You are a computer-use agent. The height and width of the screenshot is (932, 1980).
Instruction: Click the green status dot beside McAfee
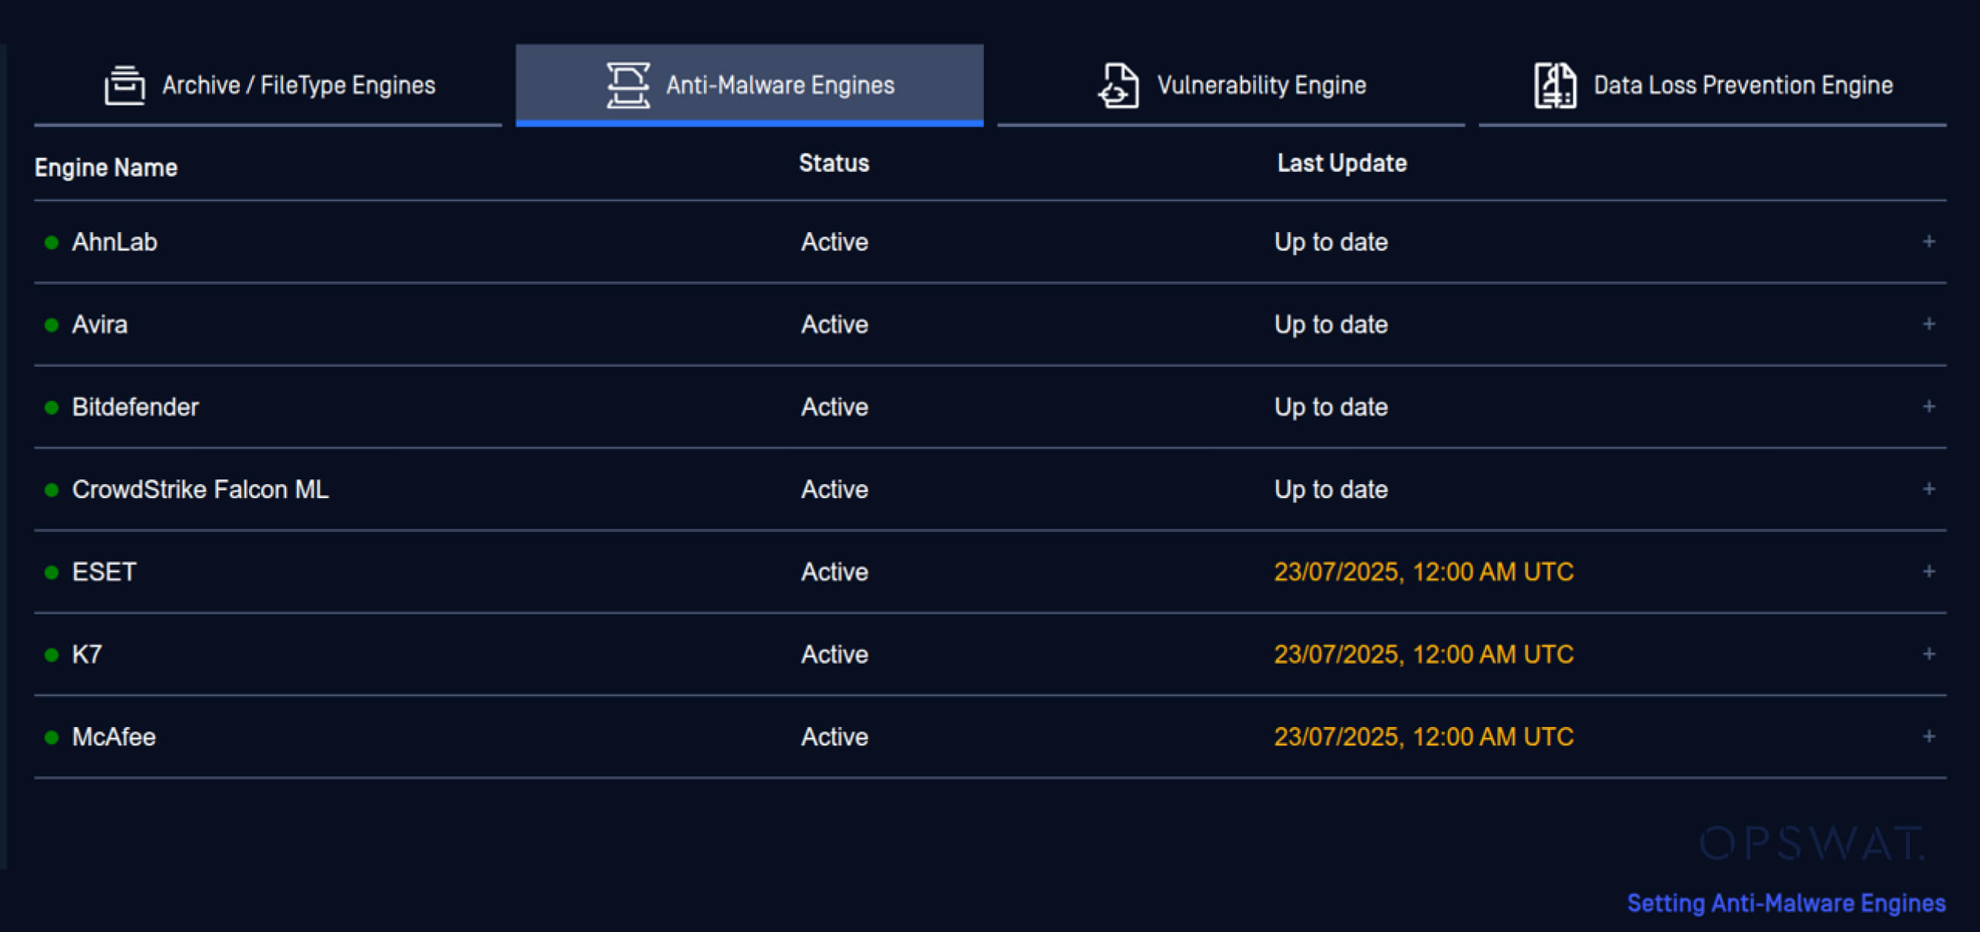52,738
